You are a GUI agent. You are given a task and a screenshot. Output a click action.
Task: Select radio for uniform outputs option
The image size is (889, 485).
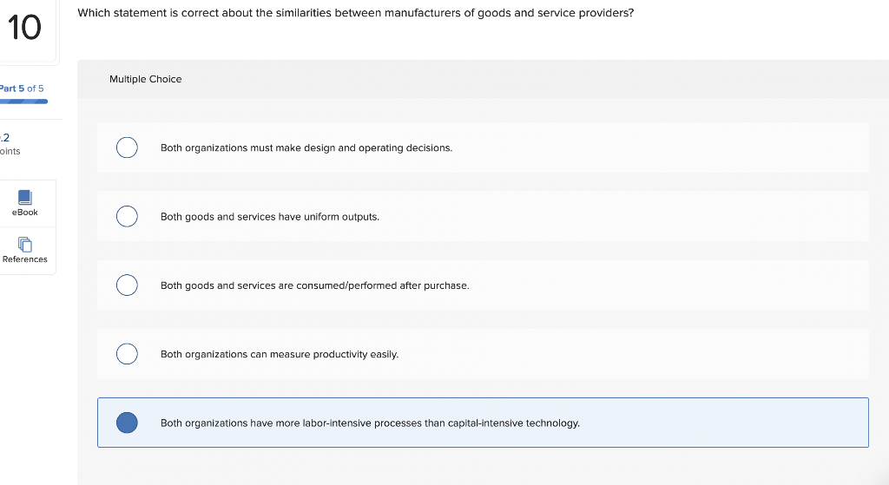pyautogui.click(x=127, y=216)
